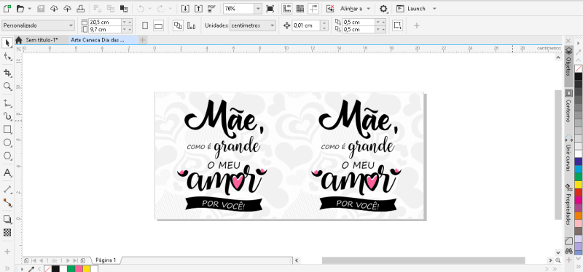Viewport: 583px width, 272px height.
Task: Click the nudge distance field 0,01 cm
Action: pos(306,25)
